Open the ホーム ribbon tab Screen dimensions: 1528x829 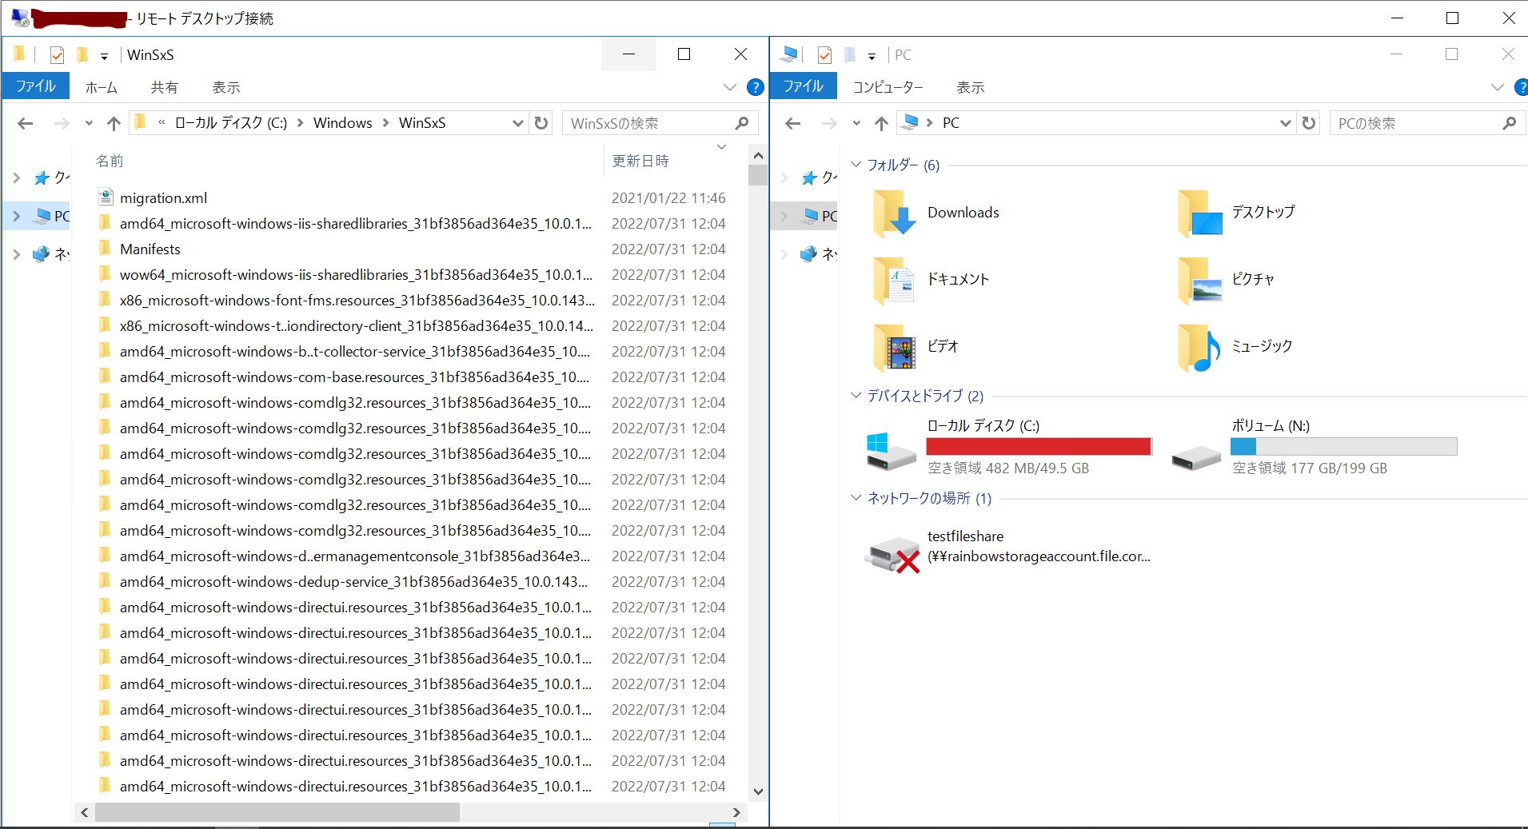101,87
